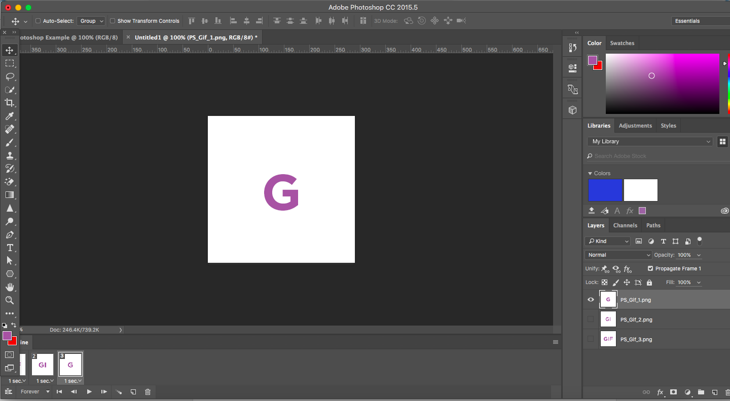730x401 pixels.
Task: Toggle Auto-Select checkbox
Action: (x=38, y=21)
